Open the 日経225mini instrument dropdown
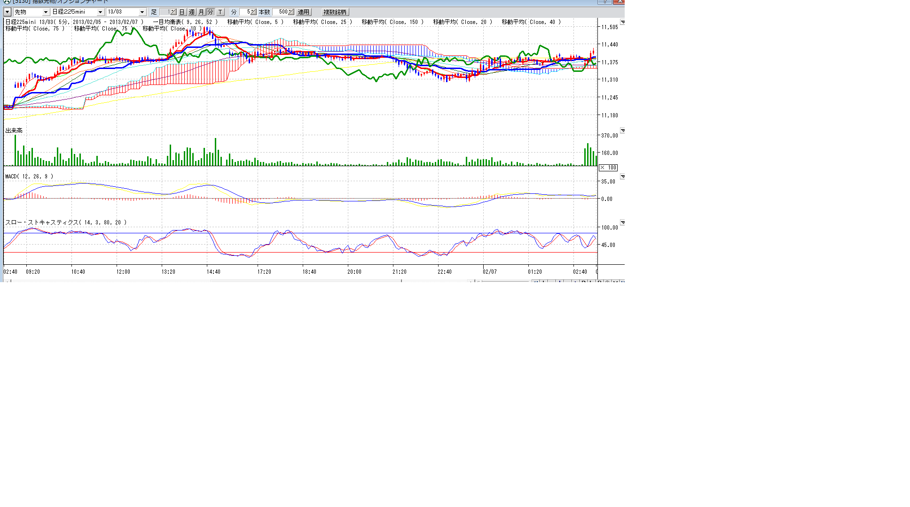This screenshot has height=507, width=910. [x=100, y=12]
